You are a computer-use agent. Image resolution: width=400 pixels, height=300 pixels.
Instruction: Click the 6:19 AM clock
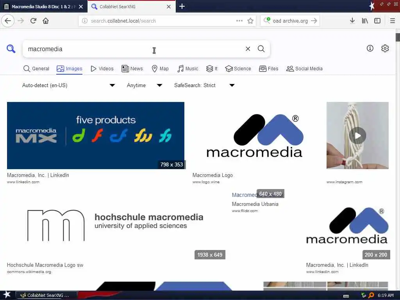[x=386, y=295]
